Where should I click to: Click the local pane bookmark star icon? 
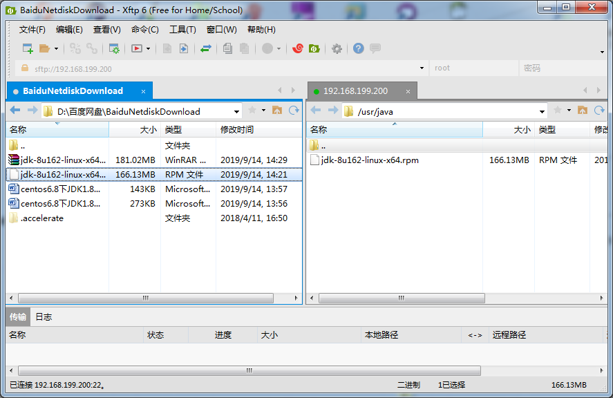[x=252, y=111]
